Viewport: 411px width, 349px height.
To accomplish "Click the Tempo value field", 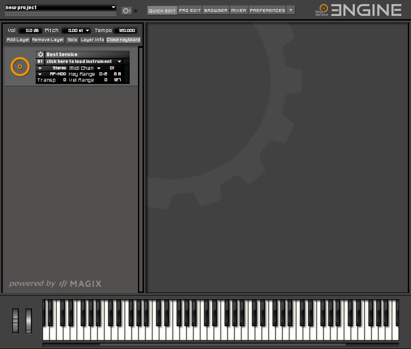I will 125,31.
